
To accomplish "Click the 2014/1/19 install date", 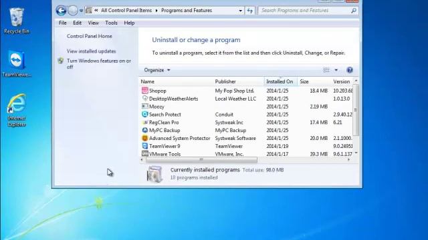I will 278,146.
